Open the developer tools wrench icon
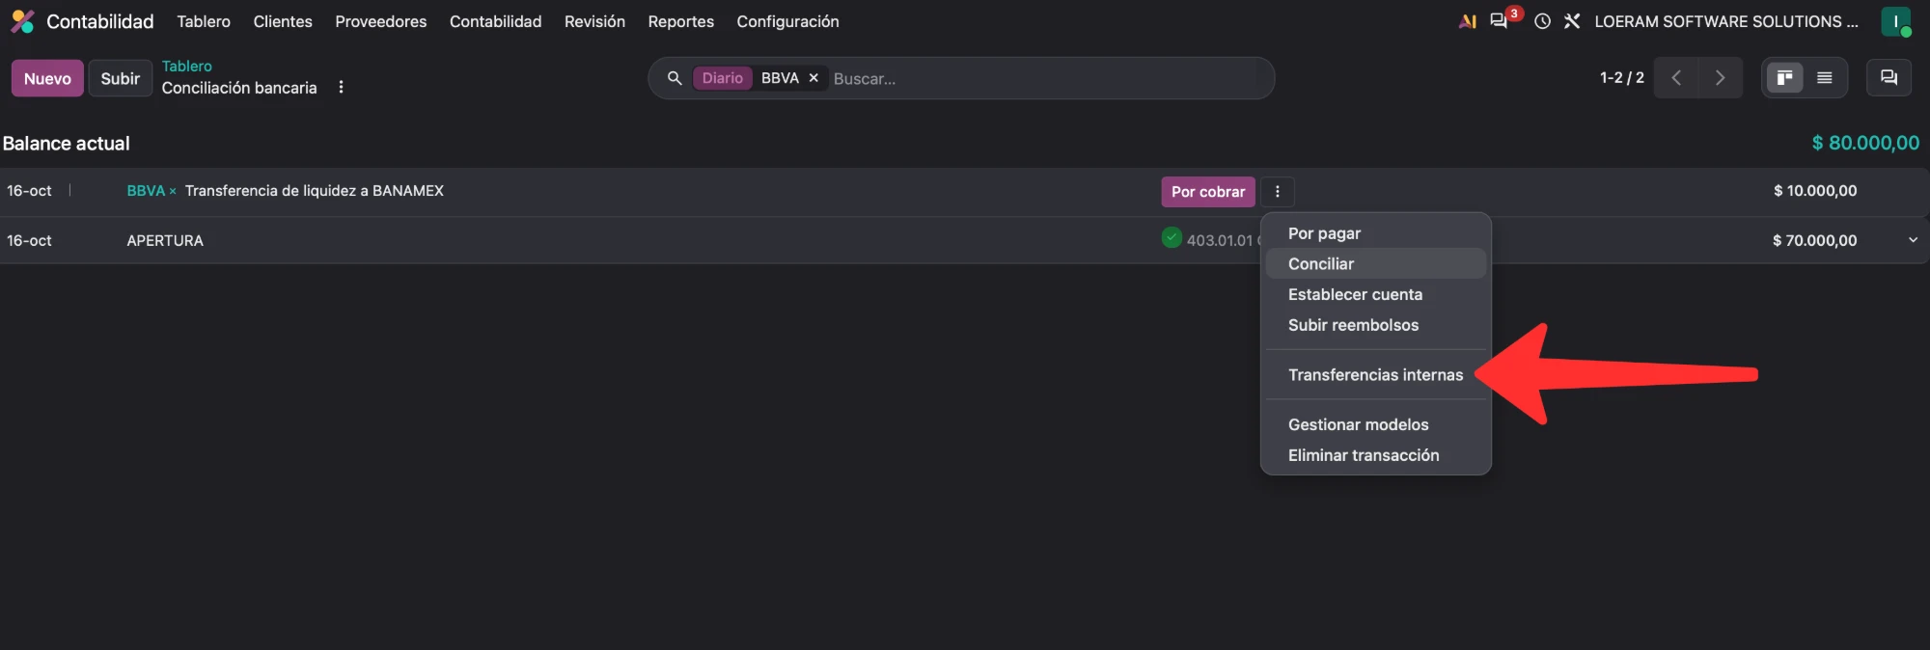The width and height of the screenshot is (1930, 650). coord(1572,21)
